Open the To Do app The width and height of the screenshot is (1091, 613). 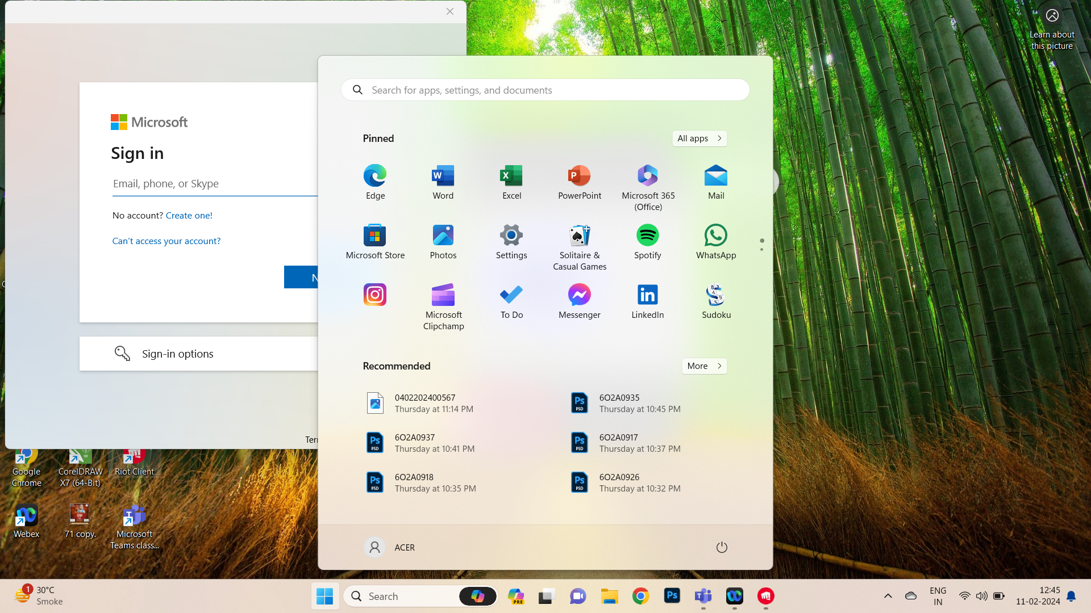coord(511,301)
